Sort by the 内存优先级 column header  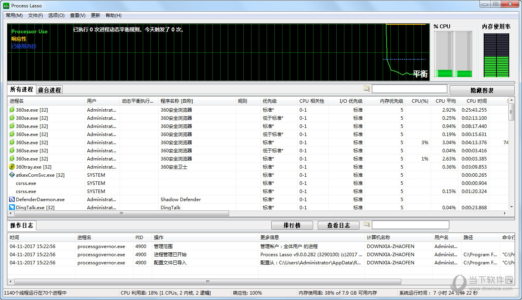click(x=385, y=101)
